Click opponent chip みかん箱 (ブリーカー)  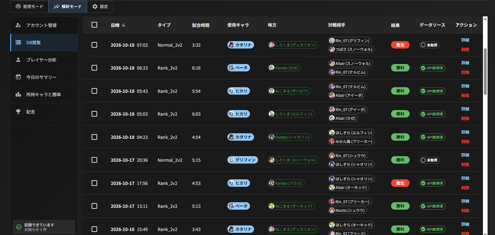click(351, 141)
